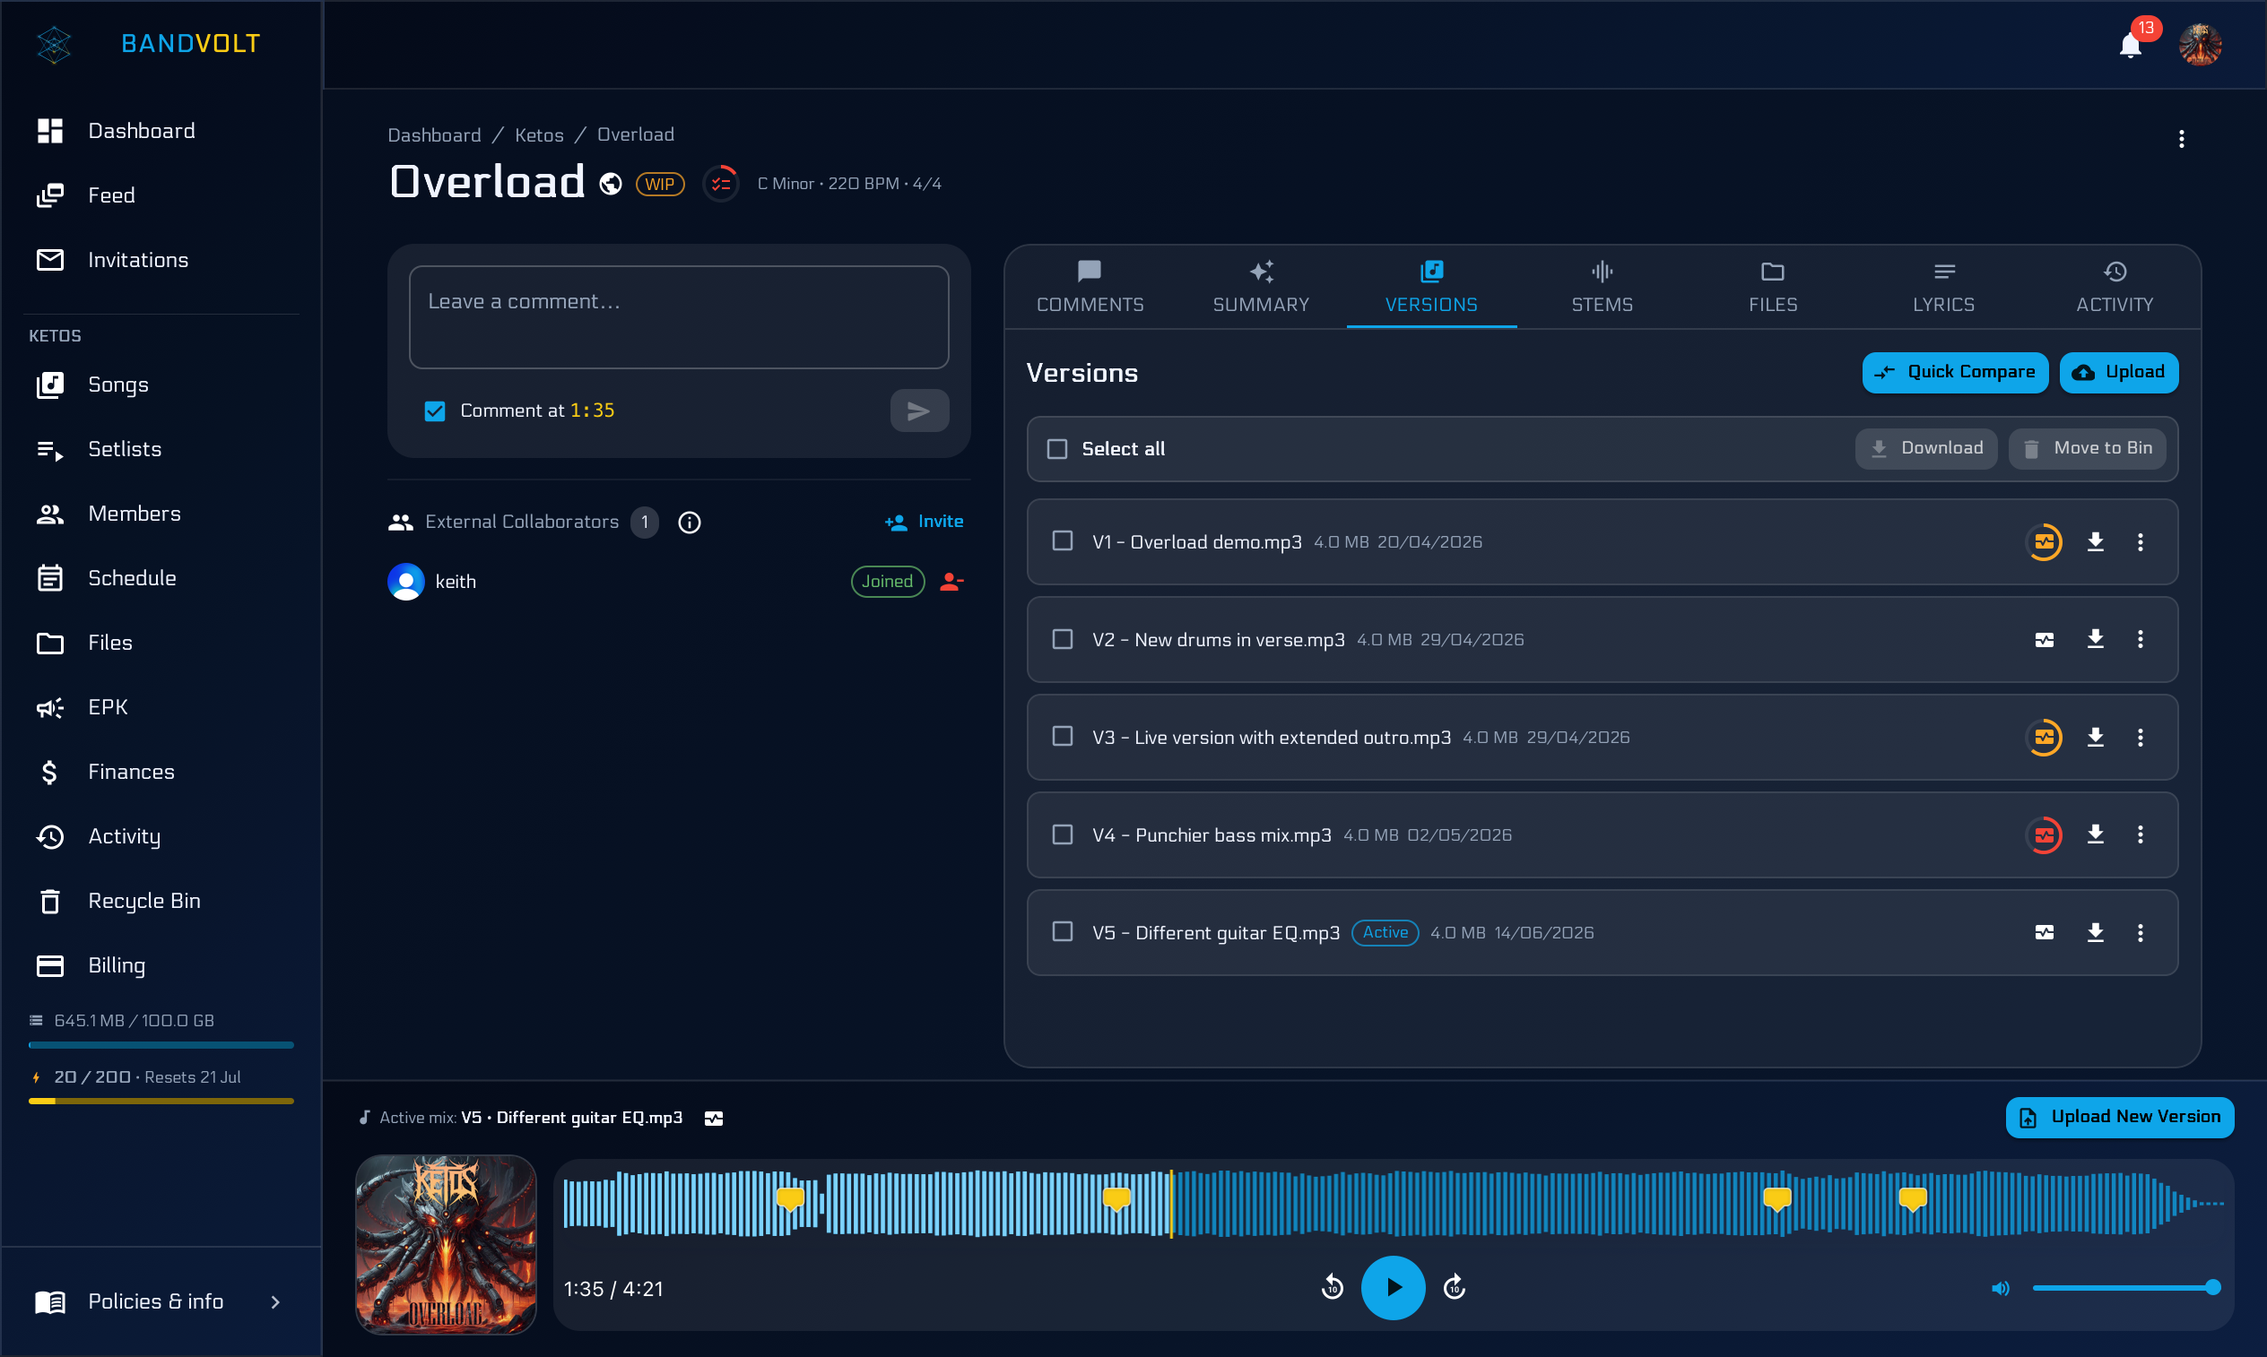Open more options for V5 Different guitar EQ

[x=2140, y=933]
